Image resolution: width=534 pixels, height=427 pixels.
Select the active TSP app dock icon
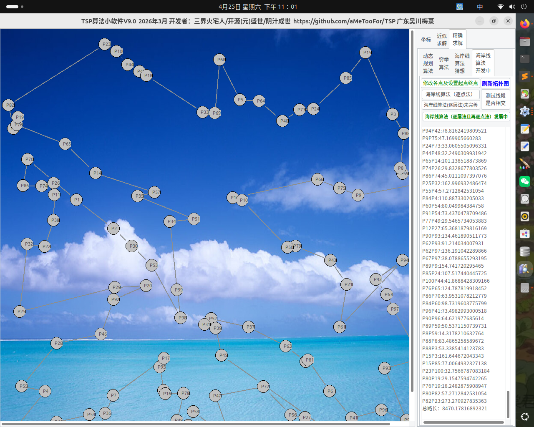[525, 269]
